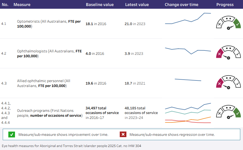The image size is (243, 150).
Task: Click the Change over time header
Action: pyautogui.click(x=182, y=5)
